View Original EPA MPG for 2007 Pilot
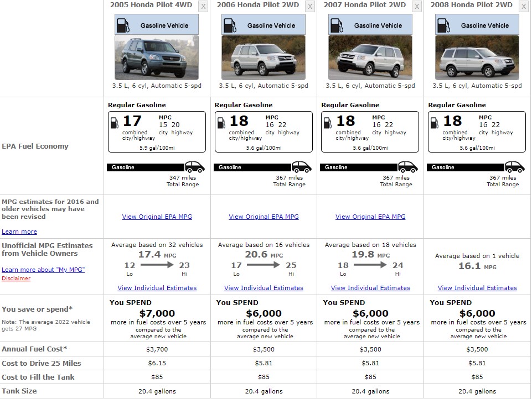Image resolution: width=532 pixels, height=399 pixels. pos(370,217)
